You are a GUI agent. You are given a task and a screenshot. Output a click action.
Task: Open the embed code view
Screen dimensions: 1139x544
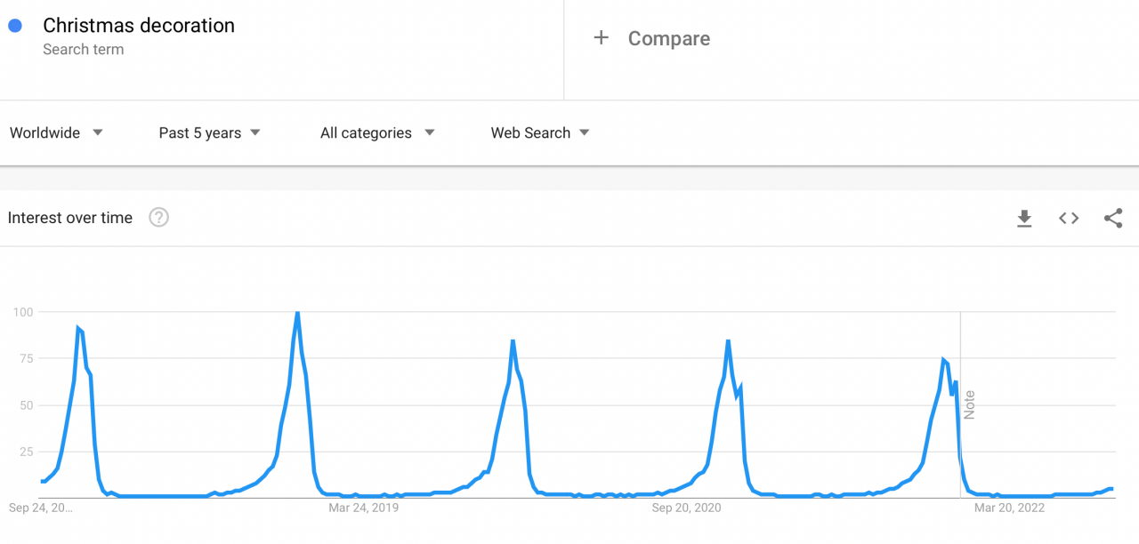tap(1068, 218)
